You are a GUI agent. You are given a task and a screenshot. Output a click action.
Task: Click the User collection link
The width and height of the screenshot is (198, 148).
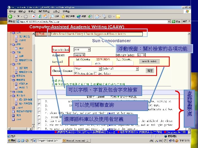pyautogui.click(x=117, y=34)
